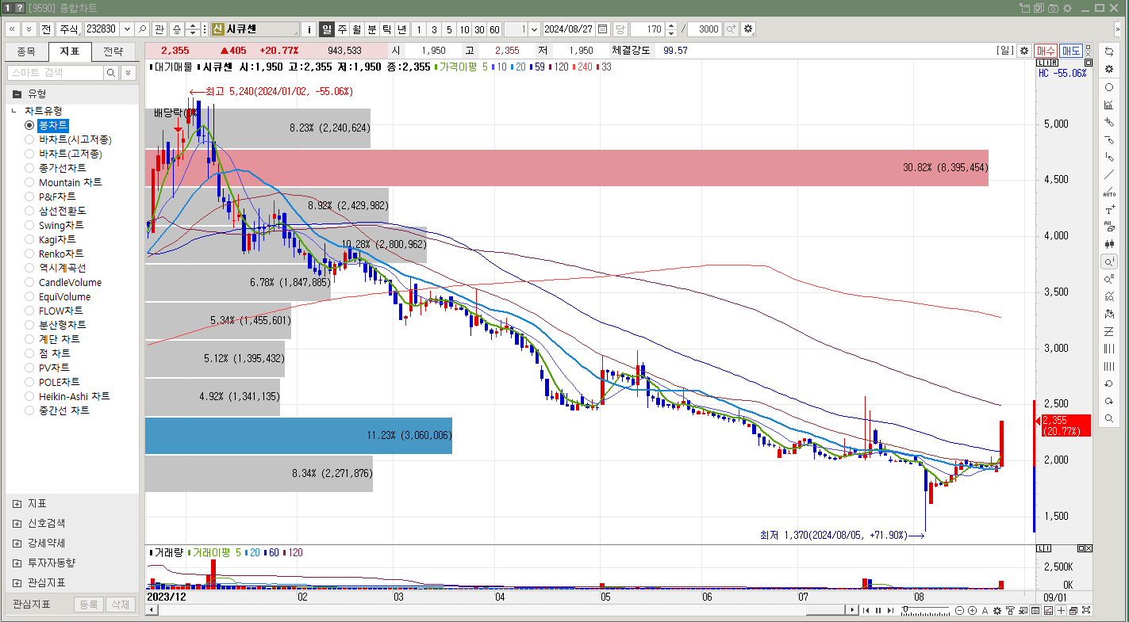The height and width of the screenshot is (622, 1129).
Task: Click the 170 bar count stepper arrows
Action: (671, 29)
